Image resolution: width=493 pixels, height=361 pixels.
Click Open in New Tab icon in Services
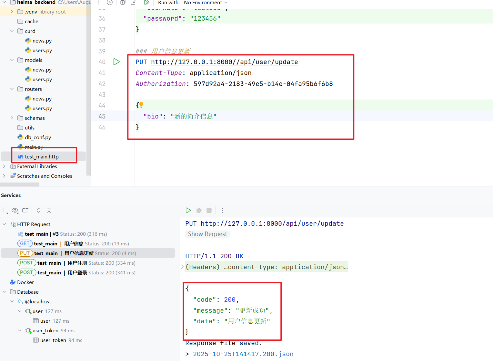point(25,210)
